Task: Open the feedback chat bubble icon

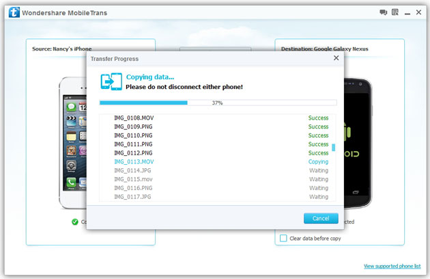Action: [x=383, y=12]
